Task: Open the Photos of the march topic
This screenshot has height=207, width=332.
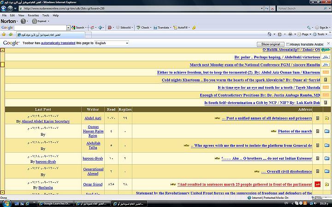Action: click(295, 131)
